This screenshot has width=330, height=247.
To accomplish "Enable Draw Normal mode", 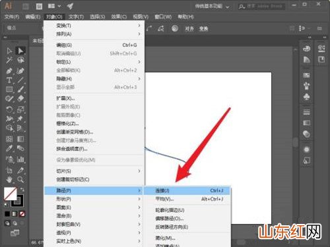I will pyautogui.click(x=7, y=223).
